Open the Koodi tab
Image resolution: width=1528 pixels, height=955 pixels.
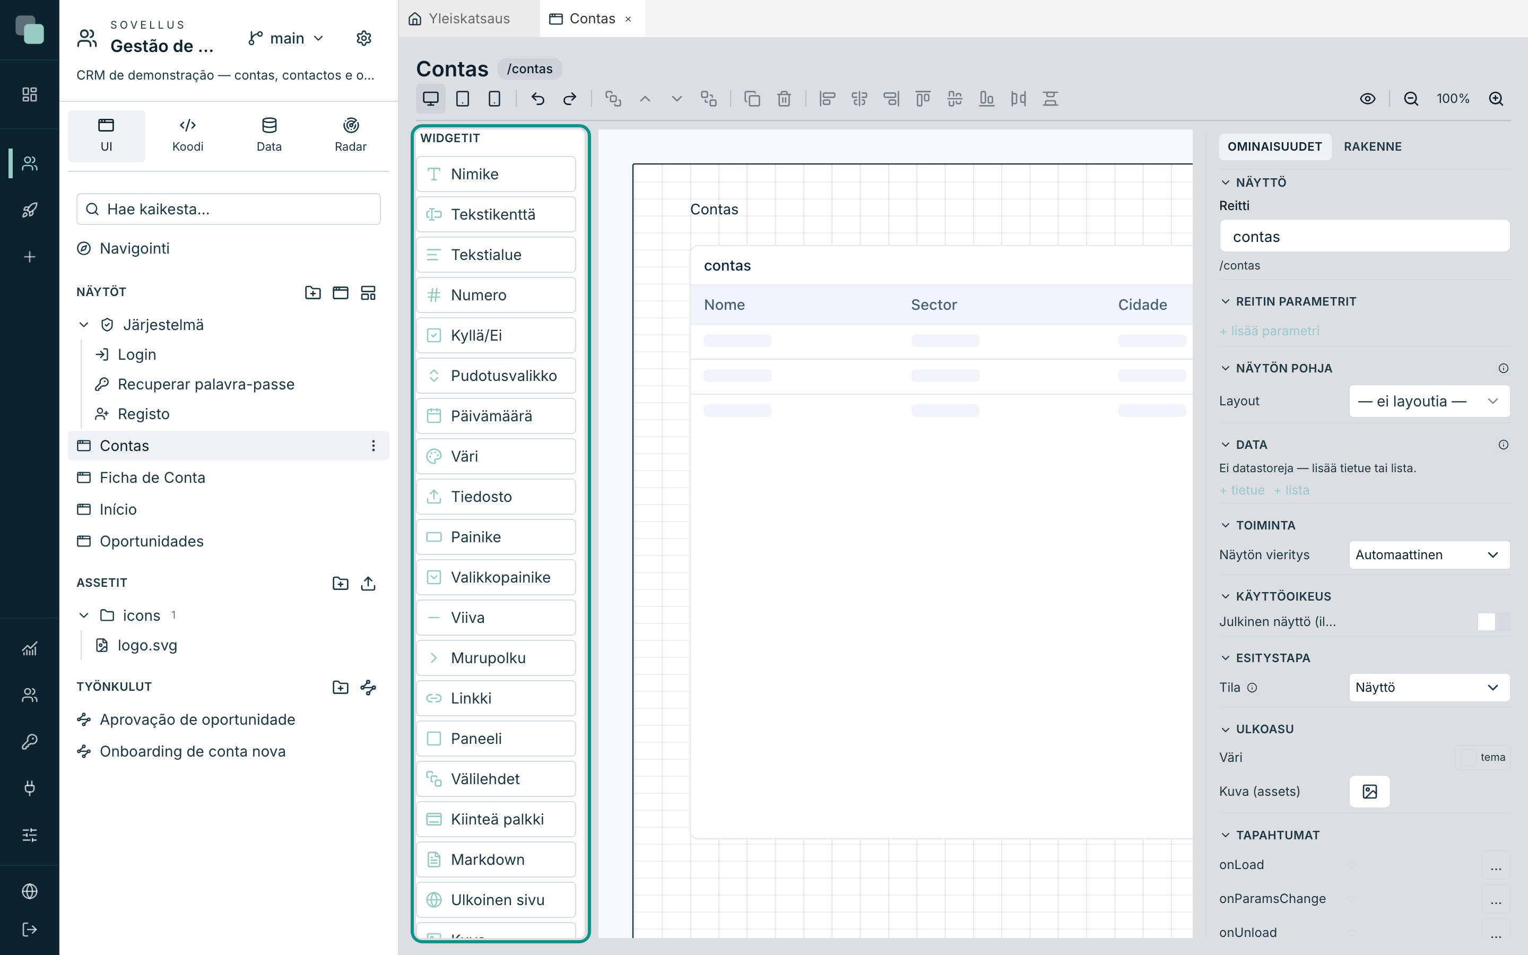point(187,136)
